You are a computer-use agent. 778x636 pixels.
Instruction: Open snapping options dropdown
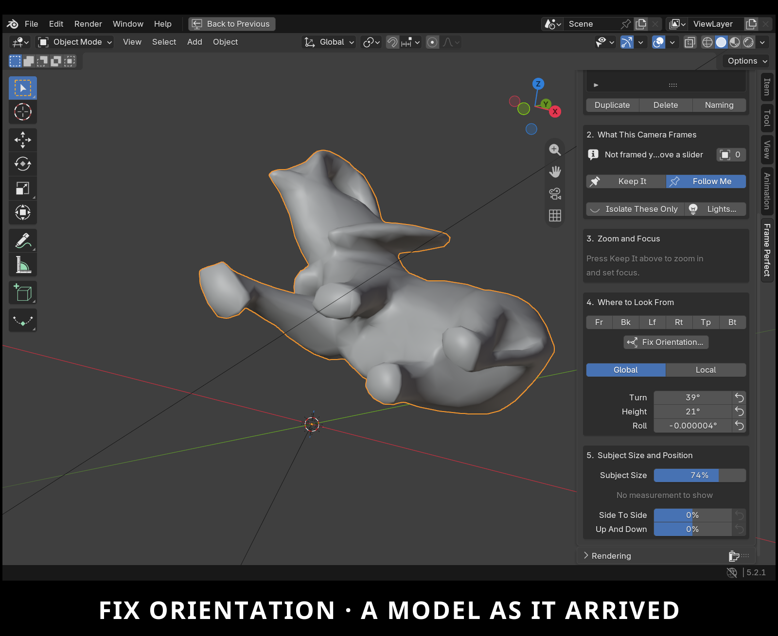411,42
